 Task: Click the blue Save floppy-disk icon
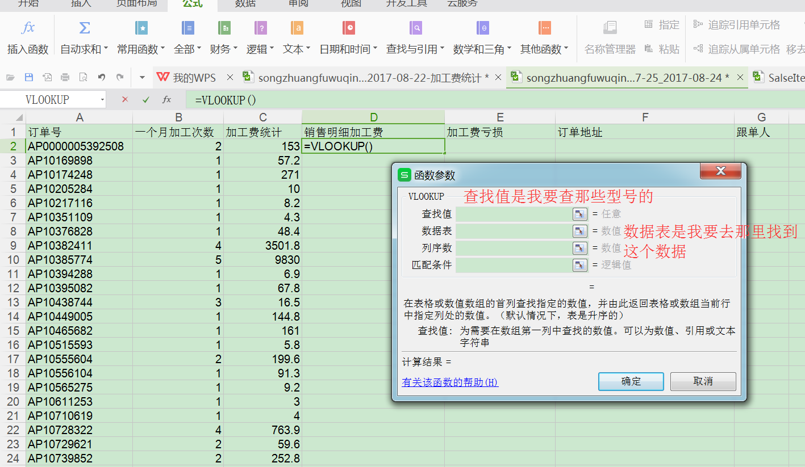tap(28, 77)
